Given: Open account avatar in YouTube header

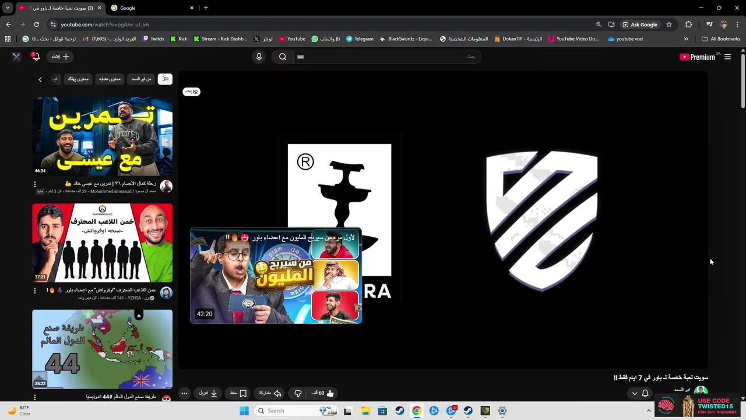Looking at the screenshot, I should [16, 56].
